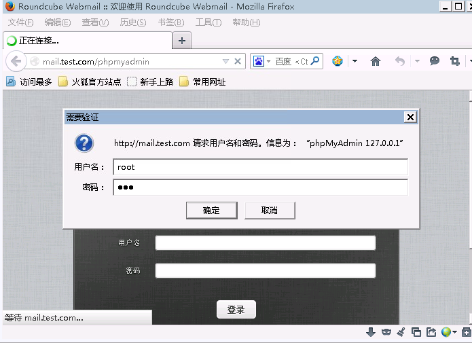Expand the dropdown next to globe icon
Screen dimensions: 472x343
(x=454, y=332)
